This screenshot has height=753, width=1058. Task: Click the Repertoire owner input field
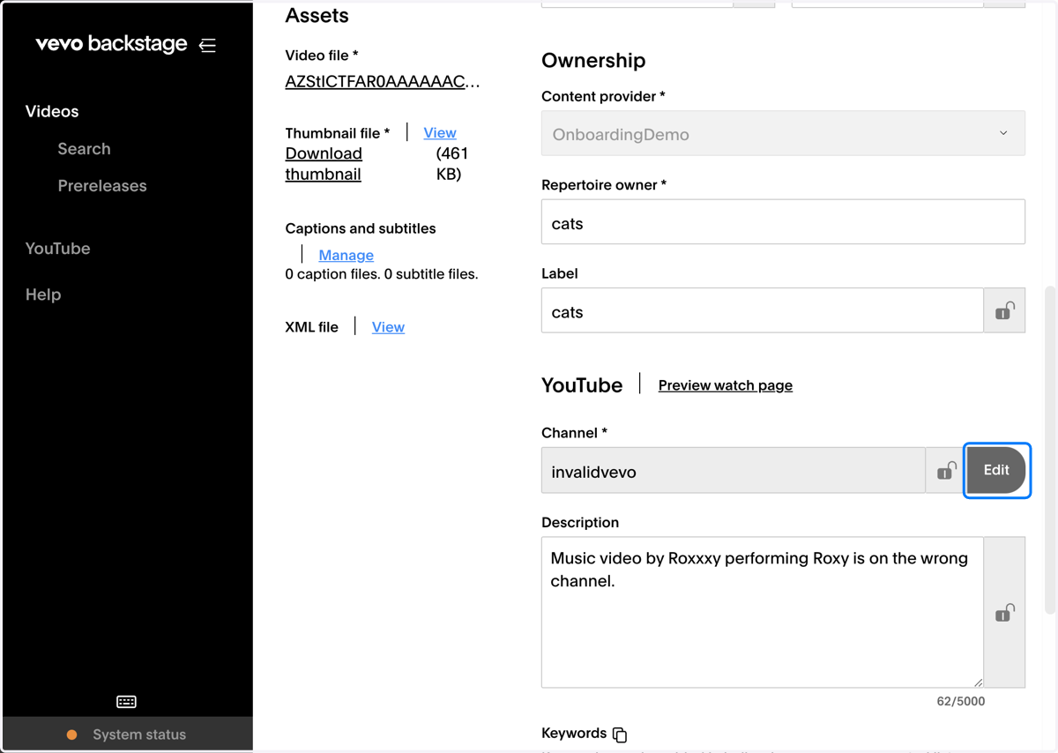[783, 221]
